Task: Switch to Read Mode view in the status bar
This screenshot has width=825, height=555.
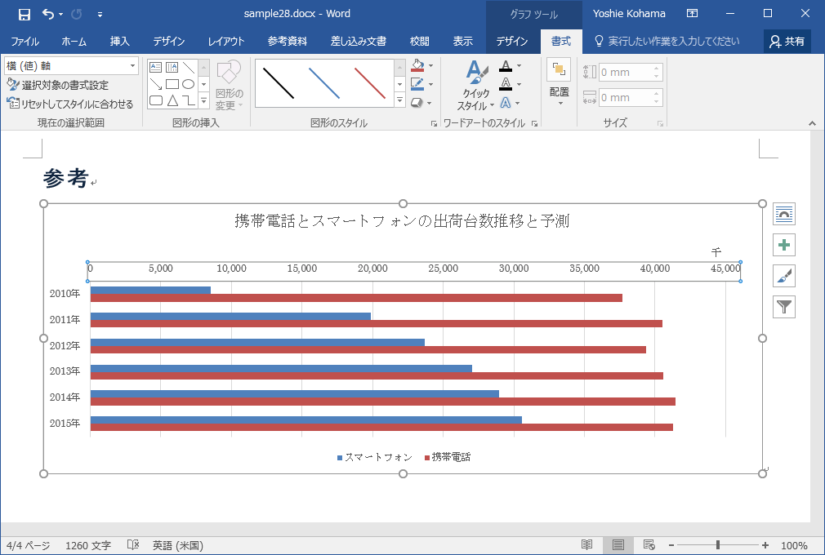Action: pyautogui.click(x=586, y=545)
